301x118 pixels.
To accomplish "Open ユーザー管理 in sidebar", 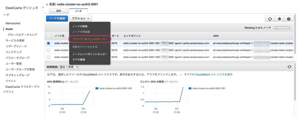I will (14, 64).
